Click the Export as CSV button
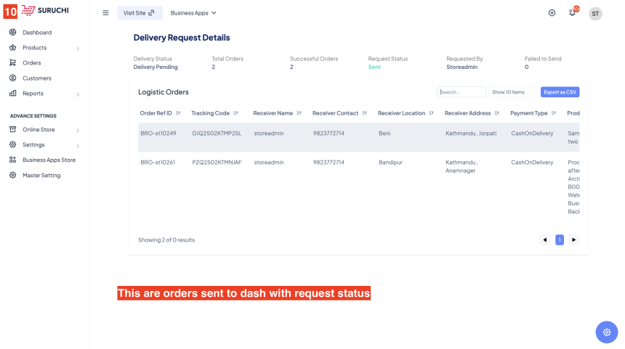This screenshot has width=625, height=349. click(x=560, y=92)
